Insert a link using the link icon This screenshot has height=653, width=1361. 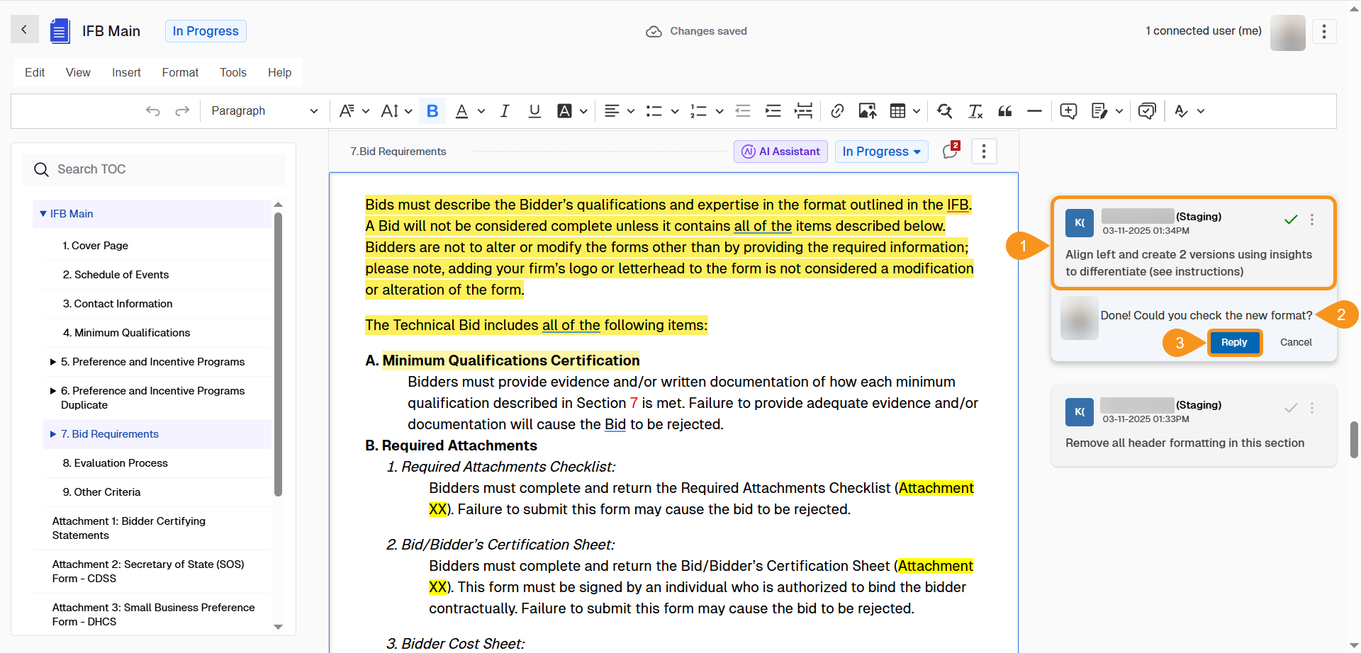(837, 111)
